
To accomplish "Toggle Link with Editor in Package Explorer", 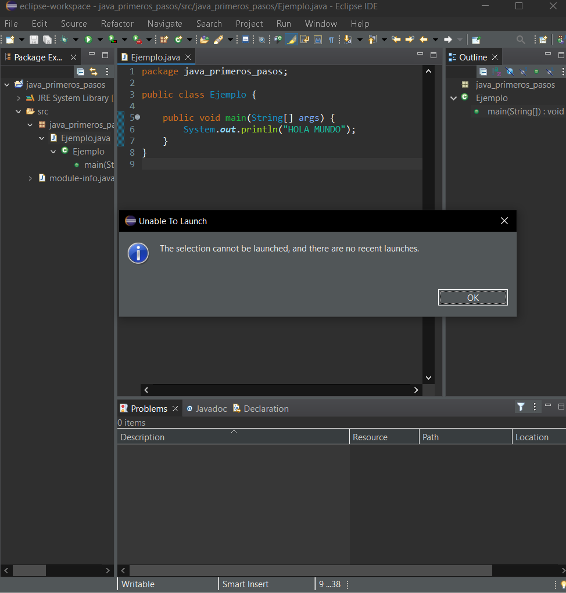I will click(94, 71).
